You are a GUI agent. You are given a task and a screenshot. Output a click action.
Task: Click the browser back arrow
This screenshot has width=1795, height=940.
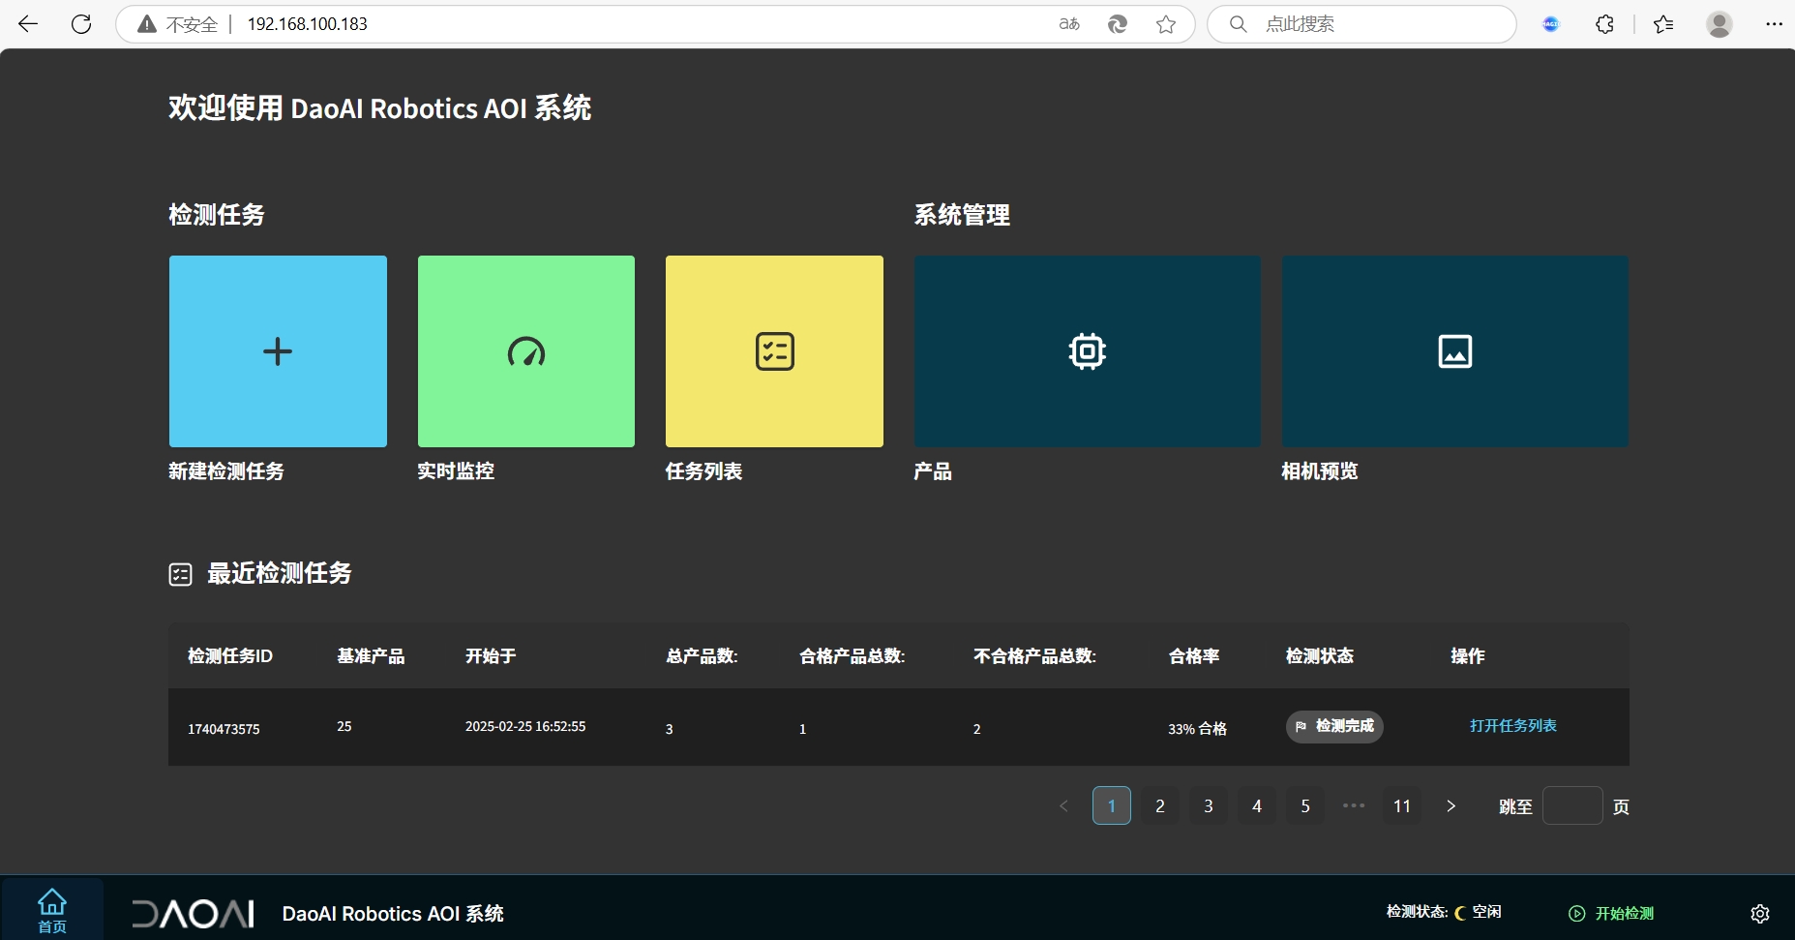[x=28, y=24]
